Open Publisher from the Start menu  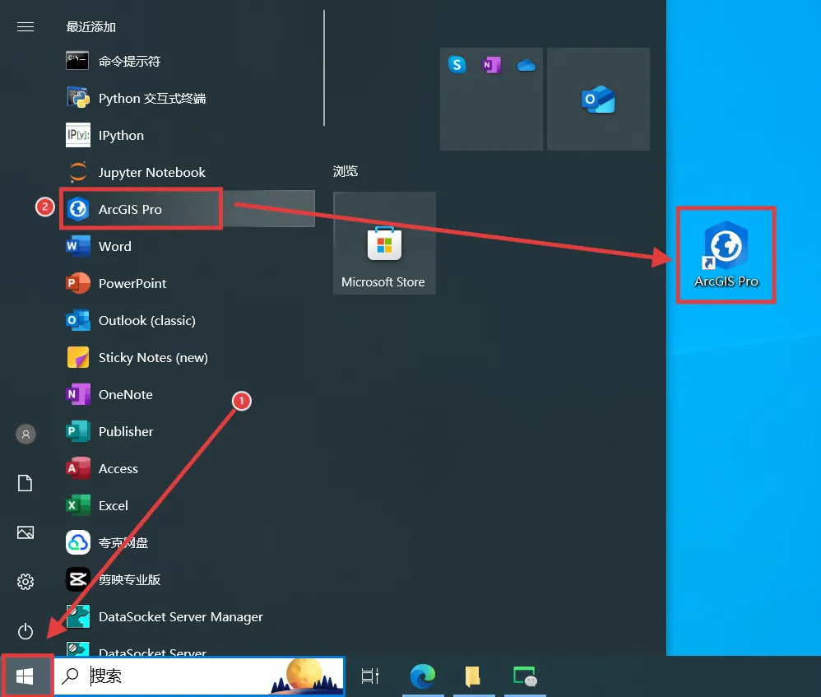(188, 431)
